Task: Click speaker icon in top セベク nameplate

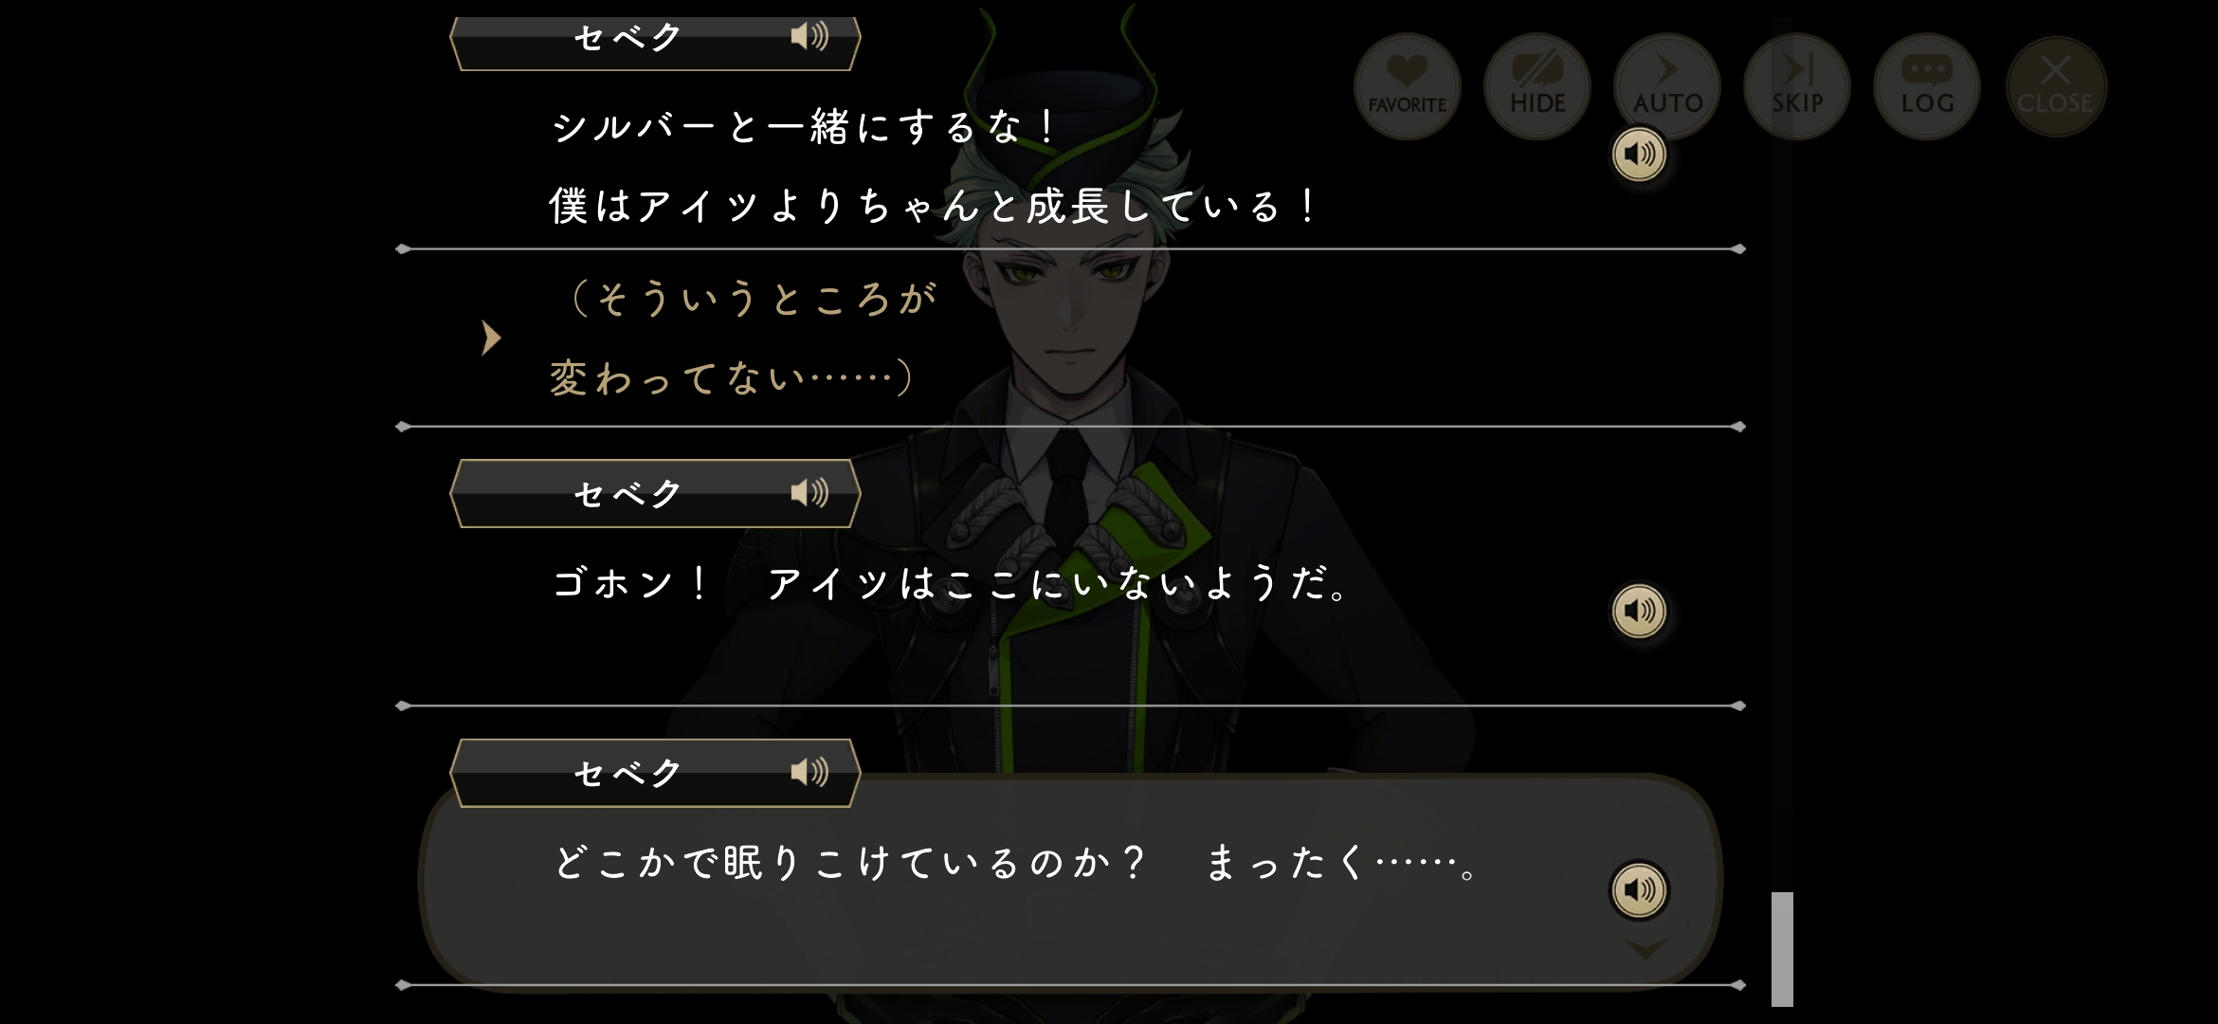Action: point(809,37)
